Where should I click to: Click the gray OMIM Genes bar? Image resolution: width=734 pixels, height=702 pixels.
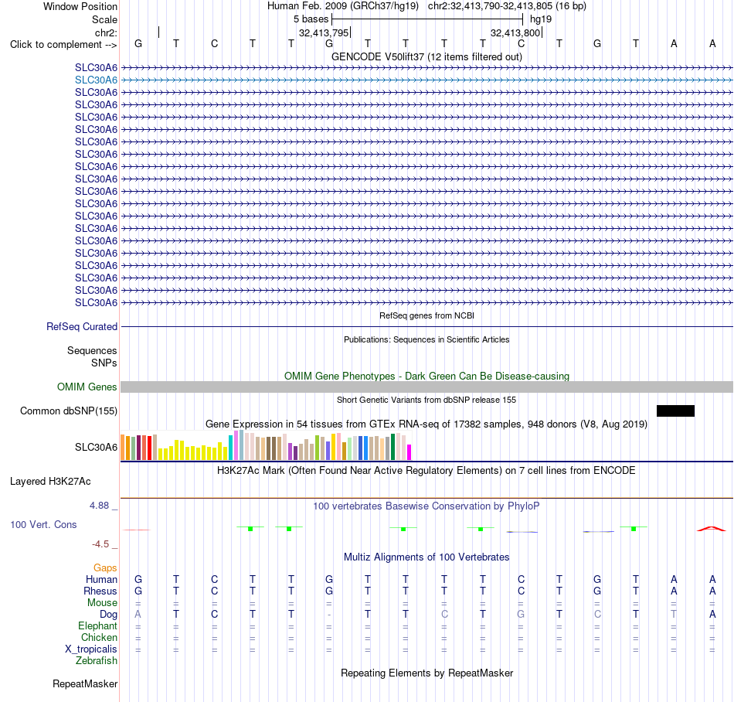point(426,387)
